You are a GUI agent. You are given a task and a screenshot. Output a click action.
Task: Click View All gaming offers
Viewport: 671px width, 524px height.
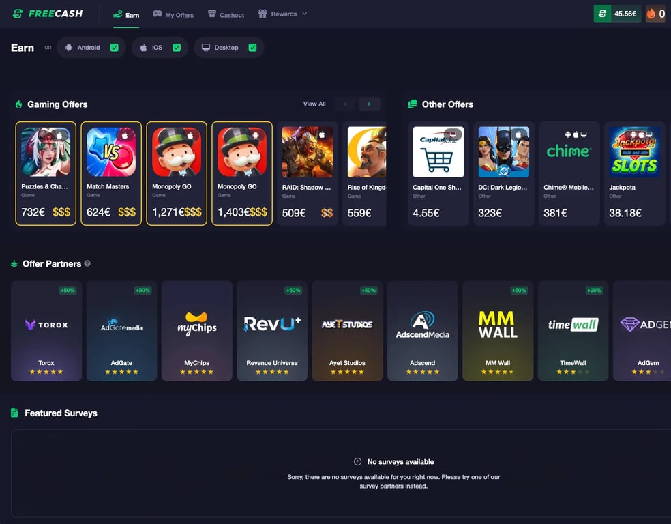[x=314, y=104]
